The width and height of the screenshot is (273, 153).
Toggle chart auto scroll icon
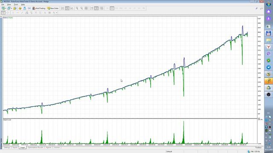click(x=92, y=8)
